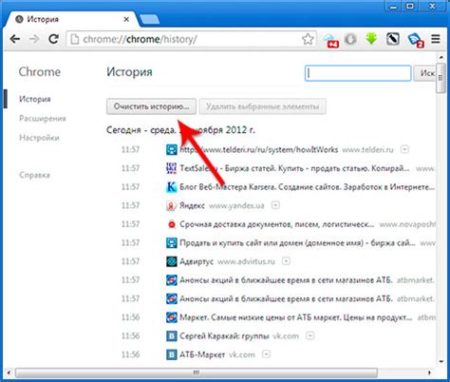Expand dropdown for Сергей Каракай: группы

pos(310,335)
